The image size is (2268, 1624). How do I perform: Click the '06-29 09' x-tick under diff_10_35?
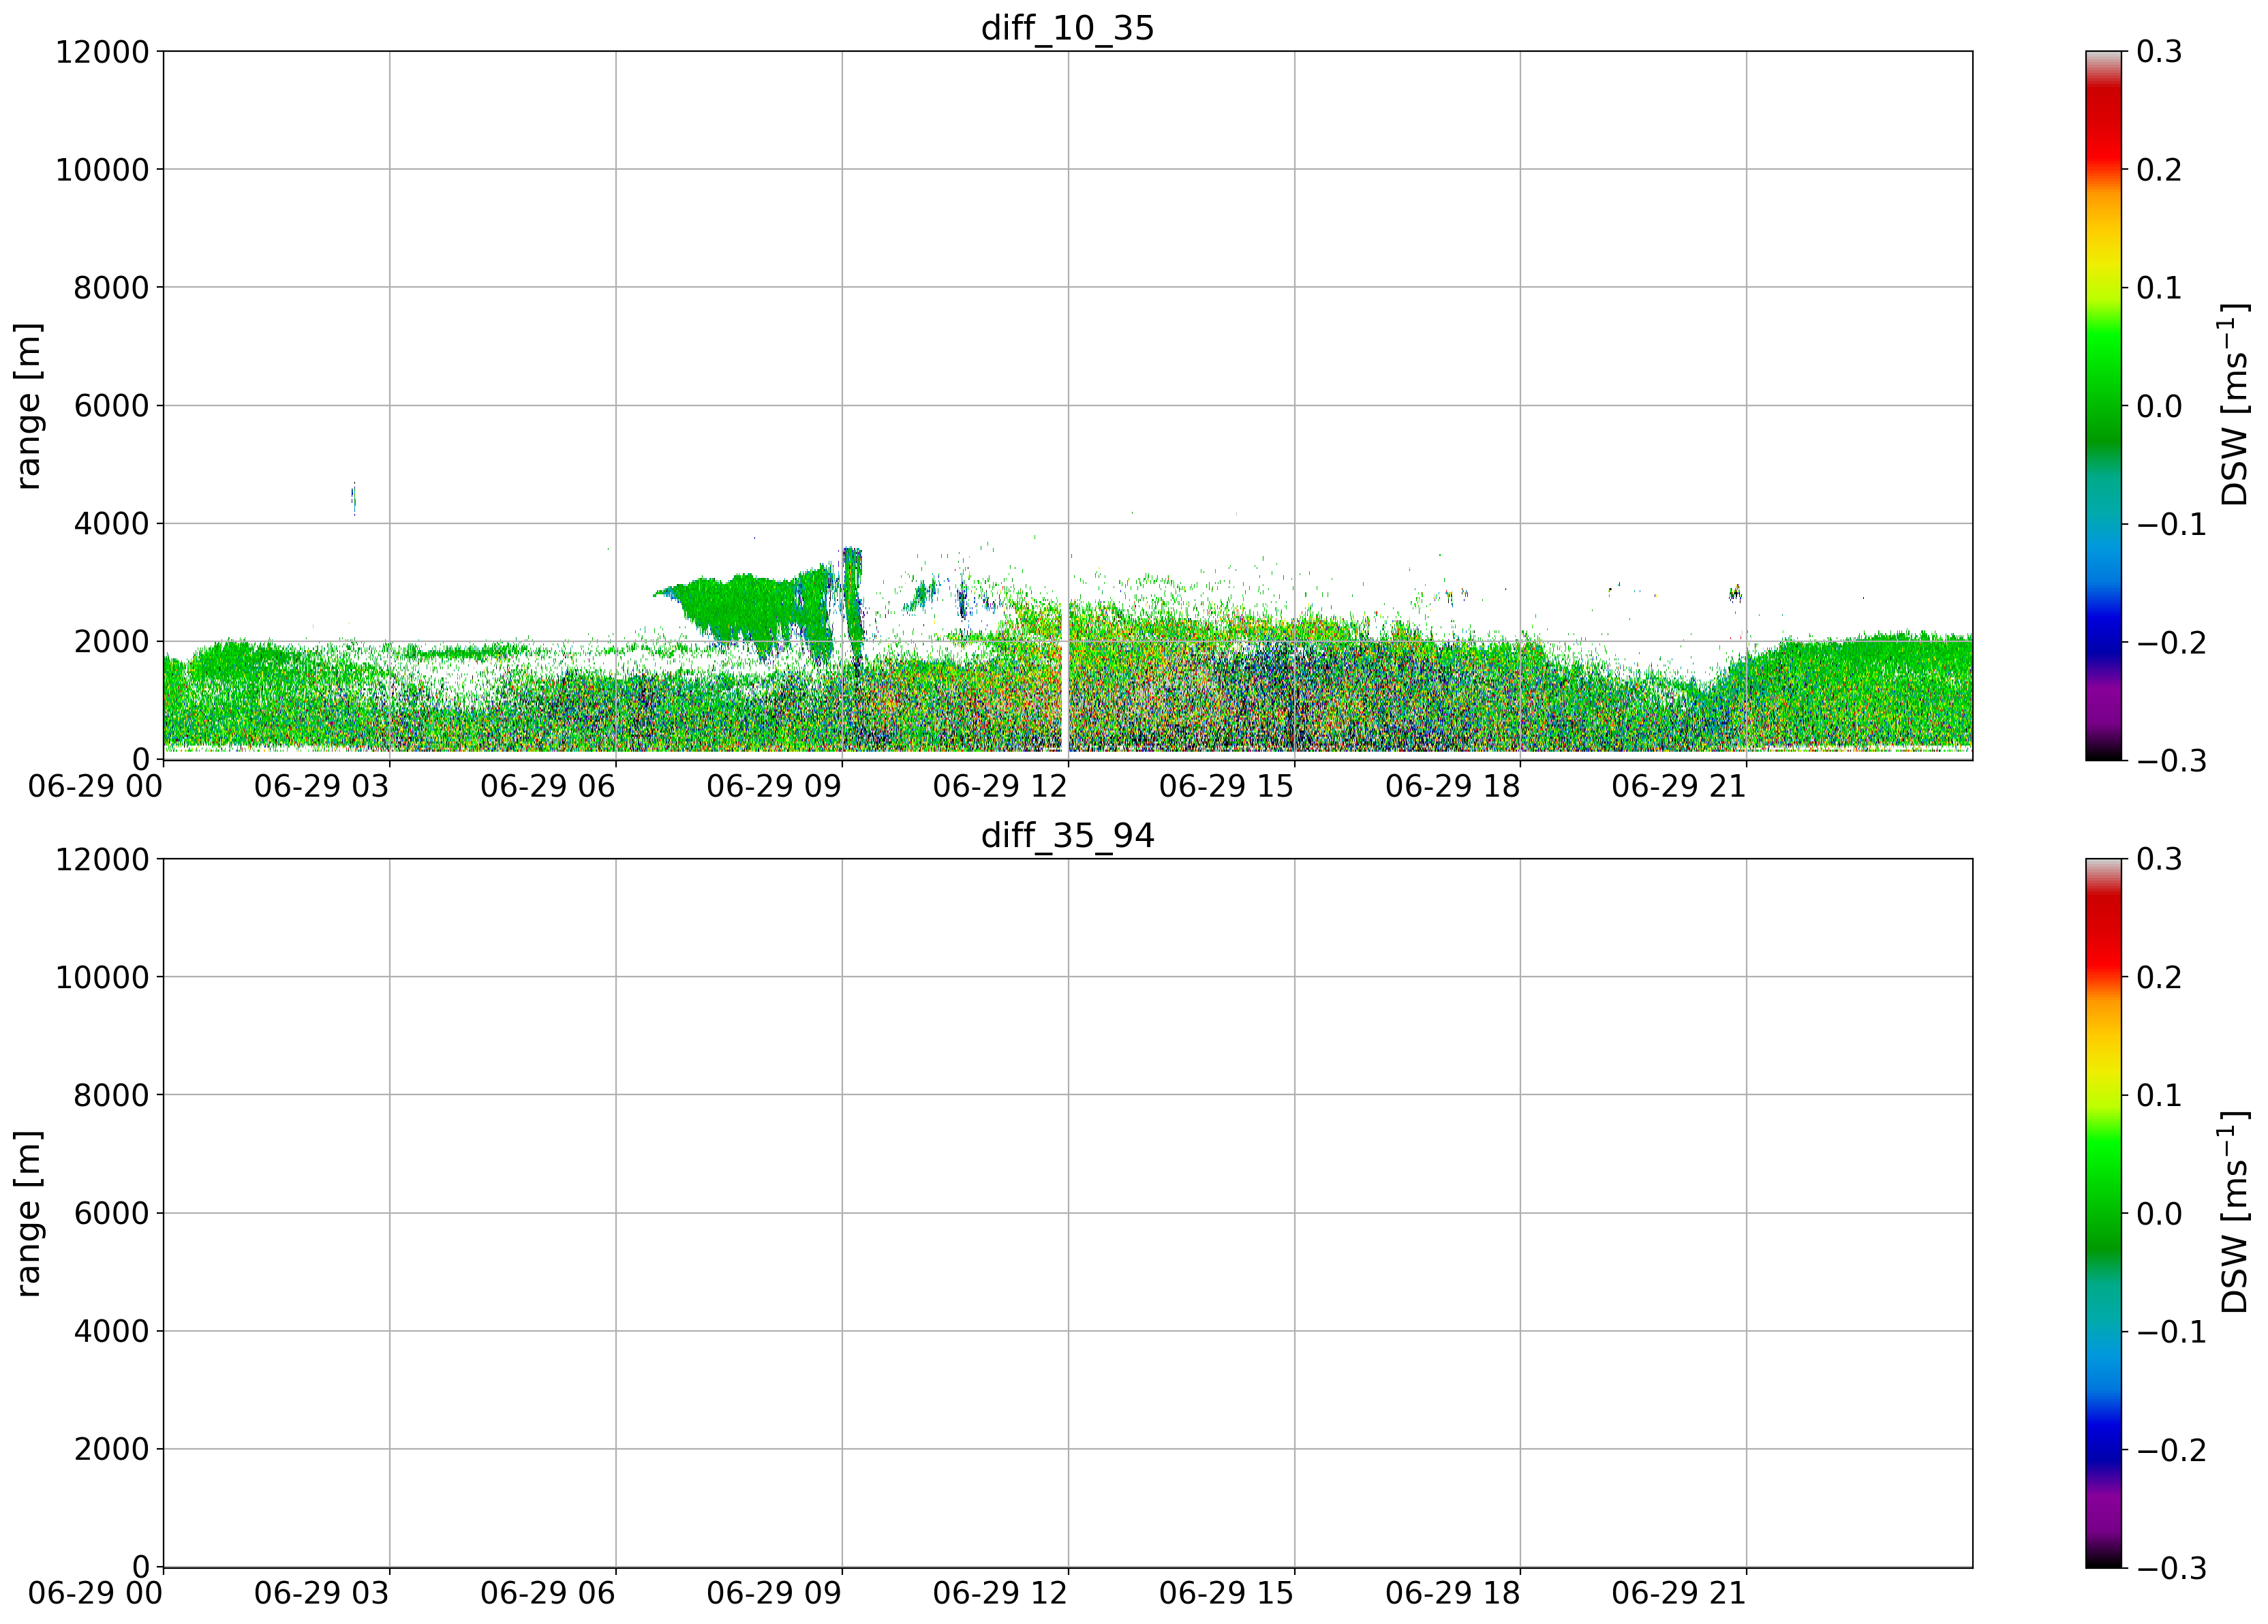774,787
